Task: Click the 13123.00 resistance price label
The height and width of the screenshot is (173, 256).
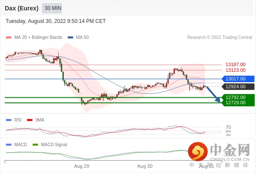Action: pyautogui.click(x=236, y=70)
